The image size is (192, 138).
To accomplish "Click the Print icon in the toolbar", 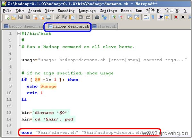I will pos(48,17).
